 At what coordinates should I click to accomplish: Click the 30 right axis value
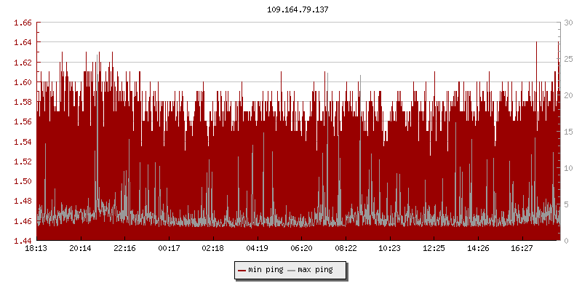pyautogui.click(x=568, y=23)
